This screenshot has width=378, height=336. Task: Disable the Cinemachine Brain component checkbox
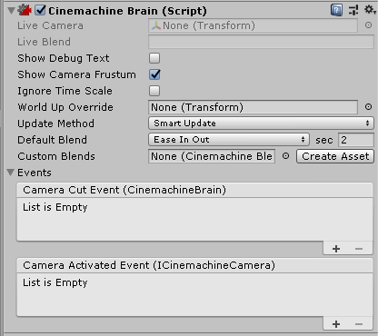click(x=40, y=10)
